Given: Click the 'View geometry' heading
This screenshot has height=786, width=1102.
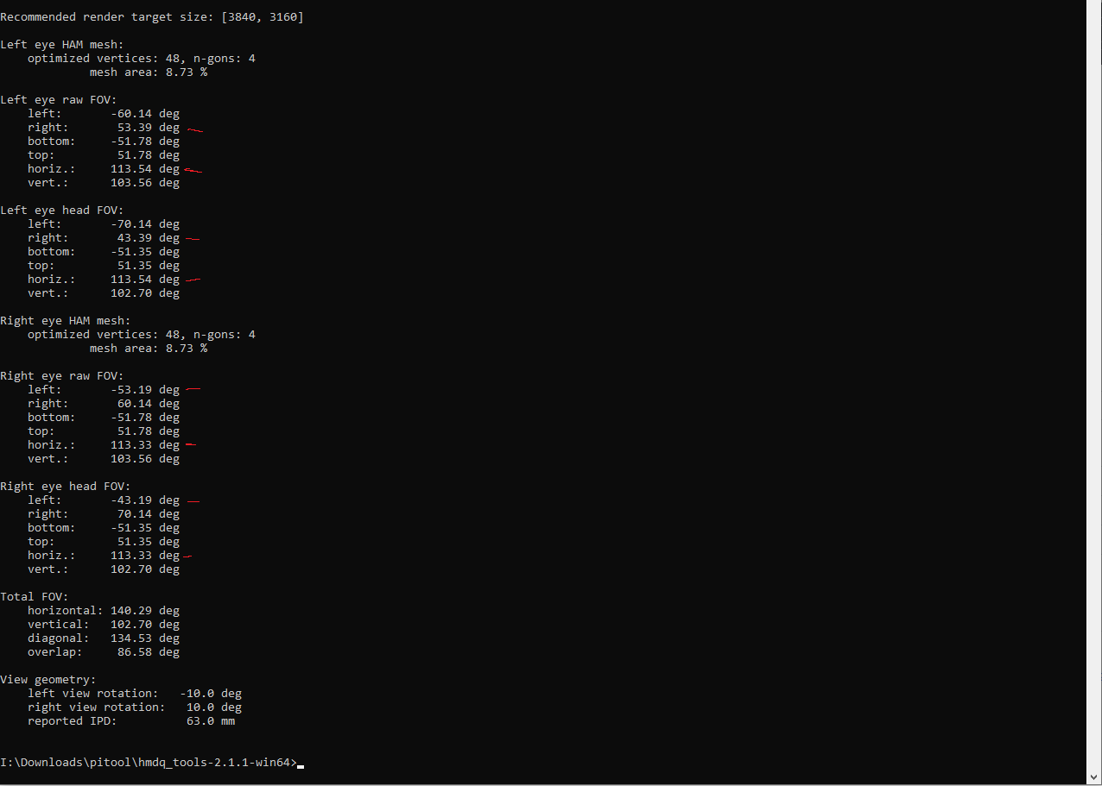Looking at the screenshot, I should tap(48, 680).
